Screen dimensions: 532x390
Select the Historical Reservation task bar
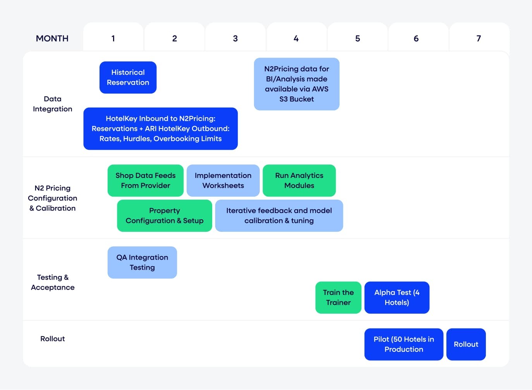128,77
